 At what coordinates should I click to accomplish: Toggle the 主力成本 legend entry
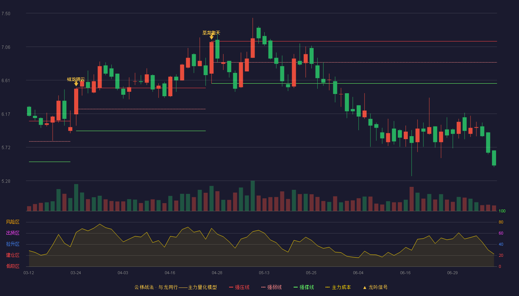[x=338, y=287]
